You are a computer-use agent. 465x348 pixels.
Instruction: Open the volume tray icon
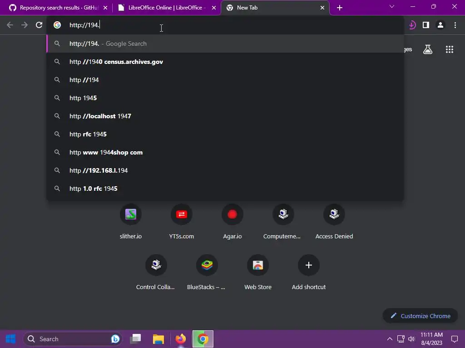click(411, 339)
